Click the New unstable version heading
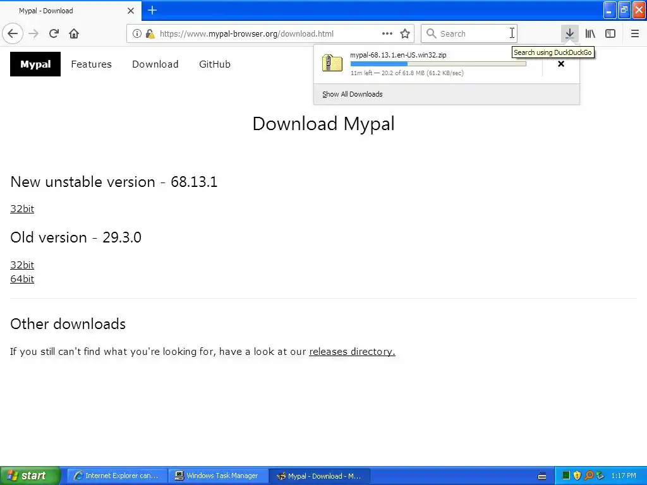Image resolution: width=647 pixels, height=485 pixels. (114, 182)
